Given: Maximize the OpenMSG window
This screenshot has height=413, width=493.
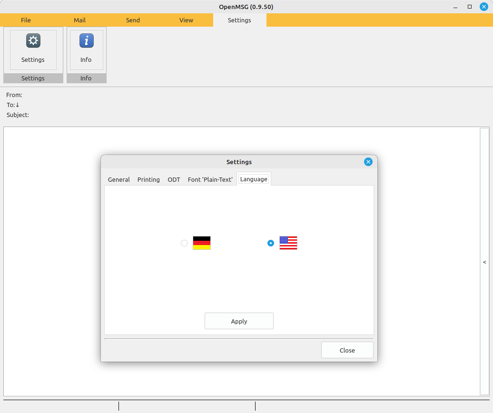Looking at the screenshot, I should click(470, 7).
